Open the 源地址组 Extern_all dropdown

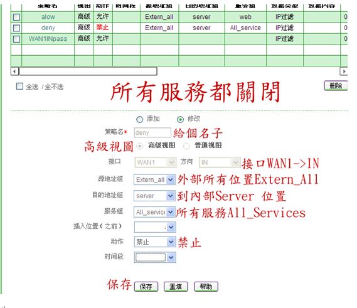click(154, 179)
